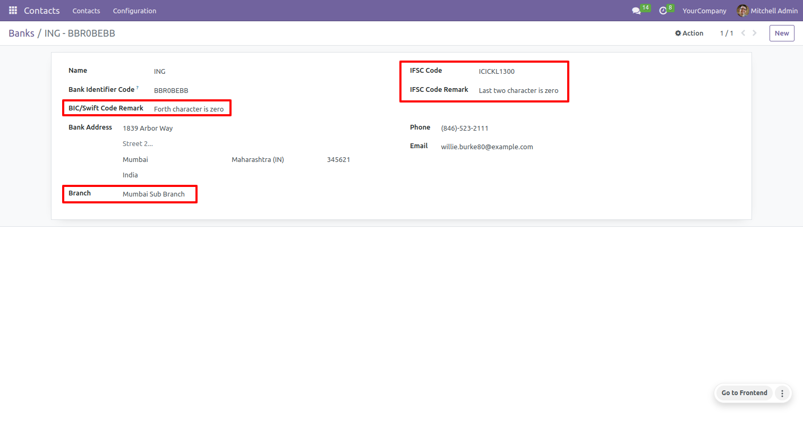Open the YourCompany company switcher
The image size is (803, 427).
tap(704, 11)
